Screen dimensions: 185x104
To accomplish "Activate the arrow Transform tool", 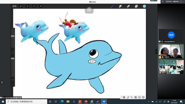I will point(40,6).
